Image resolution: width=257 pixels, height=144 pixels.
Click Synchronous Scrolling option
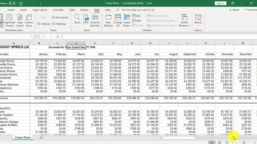tap(161, 20)
